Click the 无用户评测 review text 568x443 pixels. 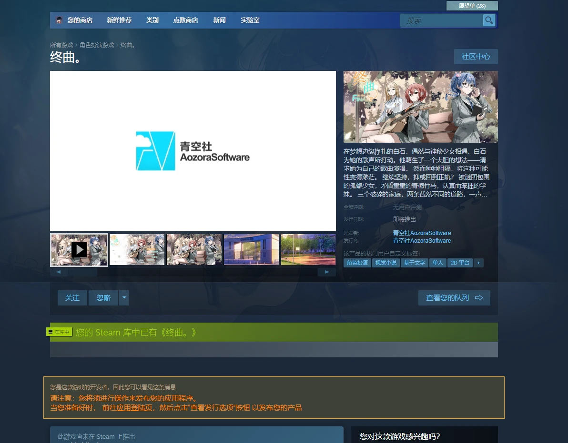pos(407,207)
